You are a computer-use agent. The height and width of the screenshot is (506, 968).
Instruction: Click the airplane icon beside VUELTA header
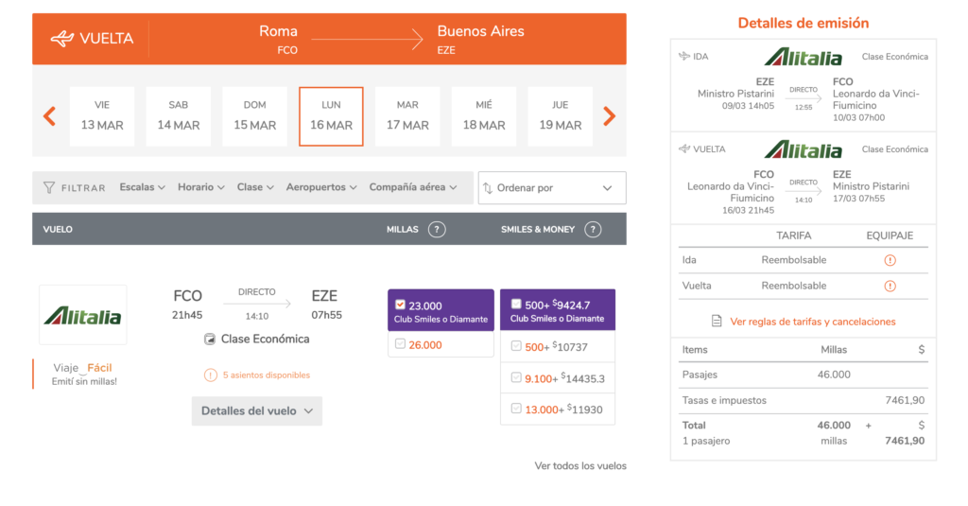point(62,39)
